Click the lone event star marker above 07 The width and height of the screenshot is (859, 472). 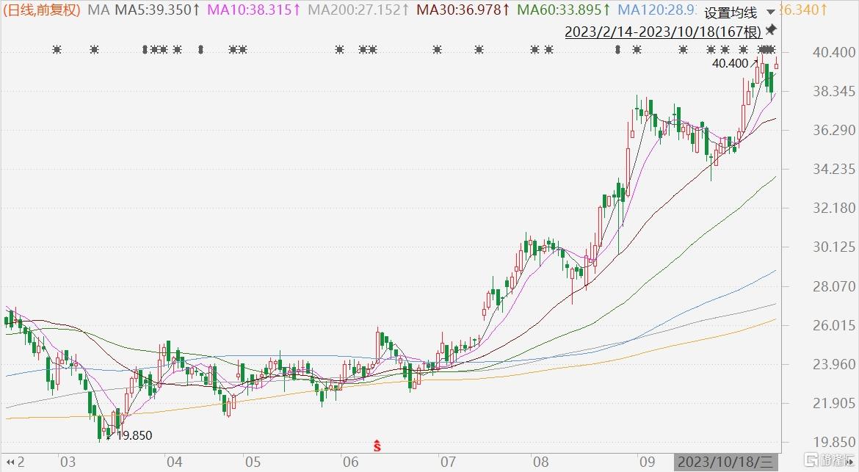(437, 50)
